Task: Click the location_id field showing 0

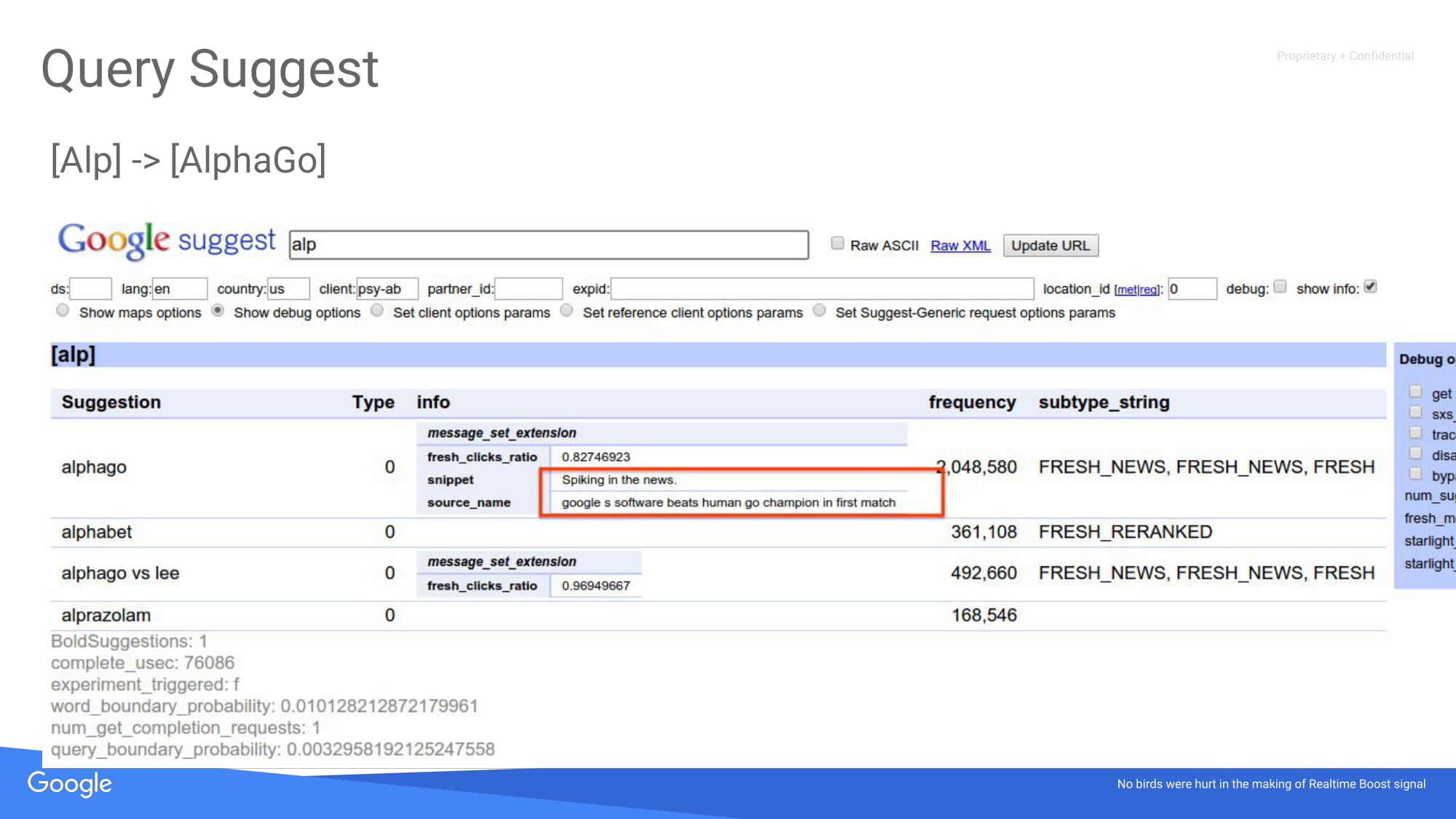Action: [1192, 289]
